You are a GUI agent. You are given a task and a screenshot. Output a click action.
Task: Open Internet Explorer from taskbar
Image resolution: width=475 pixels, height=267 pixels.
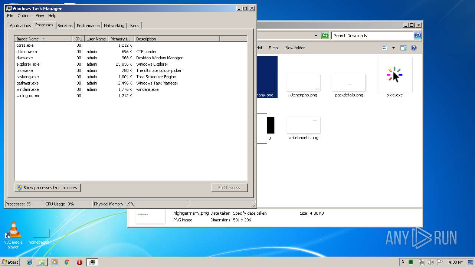tap(30, 262)
